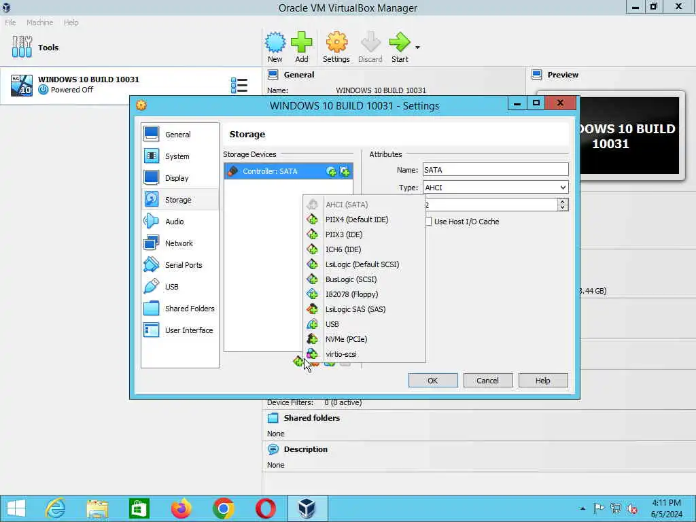Open the General settings category
Viewport: 696px width, 522px height.
pos(179,135)
